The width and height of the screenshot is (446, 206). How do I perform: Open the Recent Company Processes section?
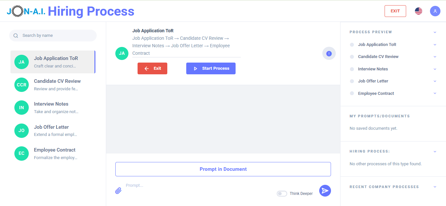pyautogui.click(x=435, y=187)
